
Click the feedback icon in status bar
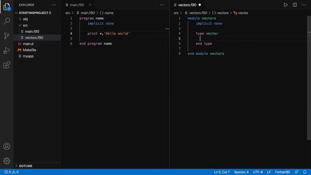point(296,172)
